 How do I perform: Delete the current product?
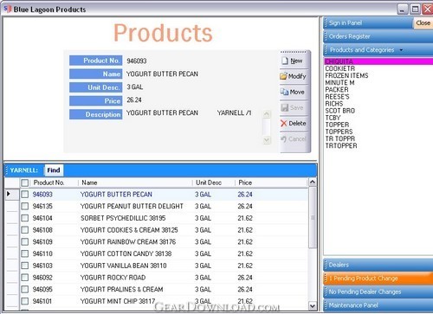pyautogui.click(x=294, y=124)
